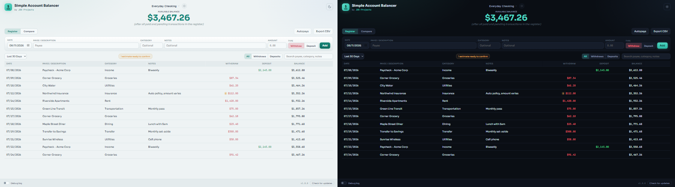Focus the Amount field in light window
Image resolution: width=675 pixels, height=187 pixels.
tap(277, 46)
